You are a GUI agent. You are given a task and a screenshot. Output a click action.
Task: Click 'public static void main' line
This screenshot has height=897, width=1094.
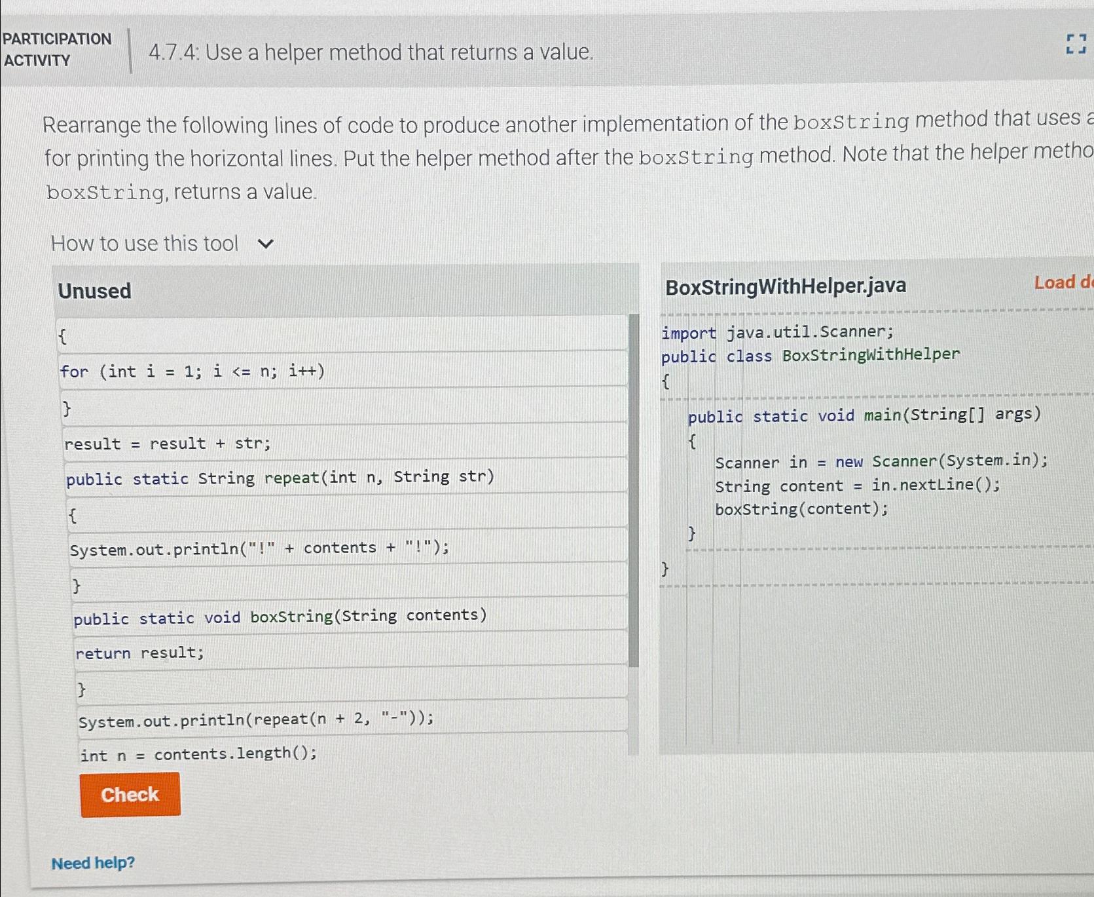tap(864, 415)
